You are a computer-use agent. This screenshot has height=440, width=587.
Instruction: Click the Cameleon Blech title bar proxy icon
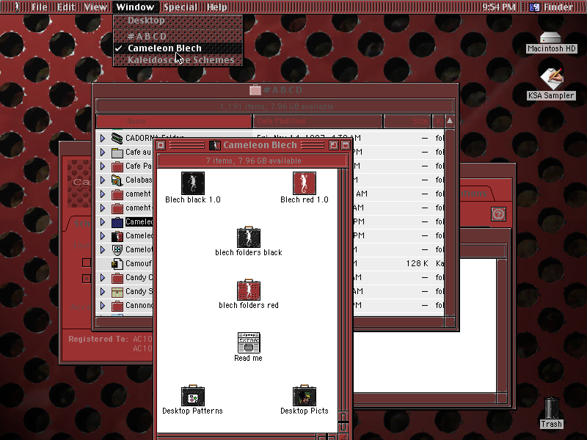(x=215, y=145)
